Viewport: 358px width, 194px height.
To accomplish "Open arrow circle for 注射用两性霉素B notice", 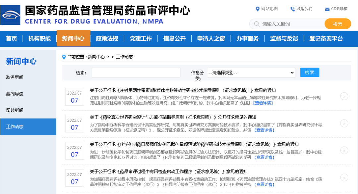I will point(344,96).
